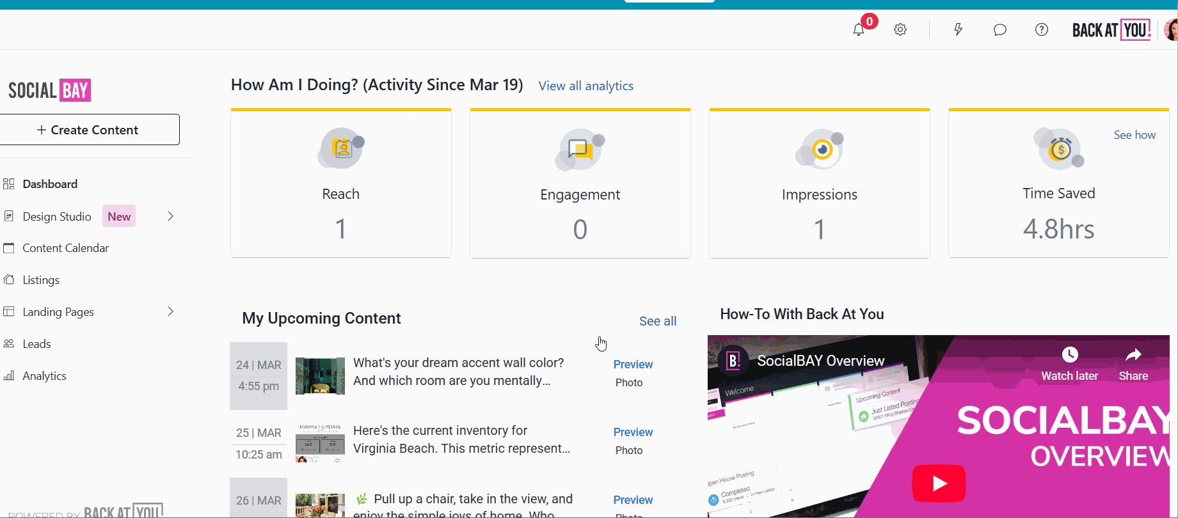1178x518 pixels.
Task: Open Analytics menu item
Action: [x=44, y=376]
